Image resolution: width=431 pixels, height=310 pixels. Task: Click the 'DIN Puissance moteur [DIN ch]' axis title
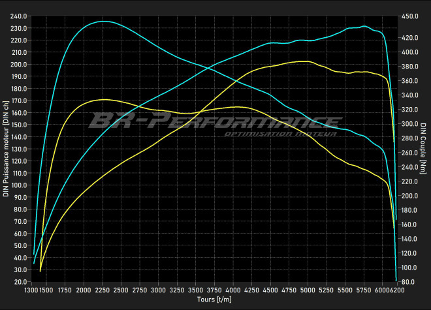click(x=6, y=149)
